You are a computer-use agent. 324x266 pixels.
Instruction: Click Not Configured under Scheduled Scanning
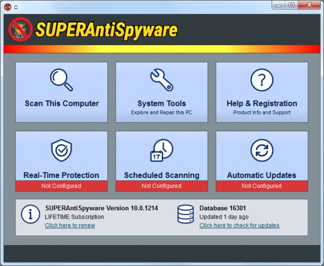(162, 186)
